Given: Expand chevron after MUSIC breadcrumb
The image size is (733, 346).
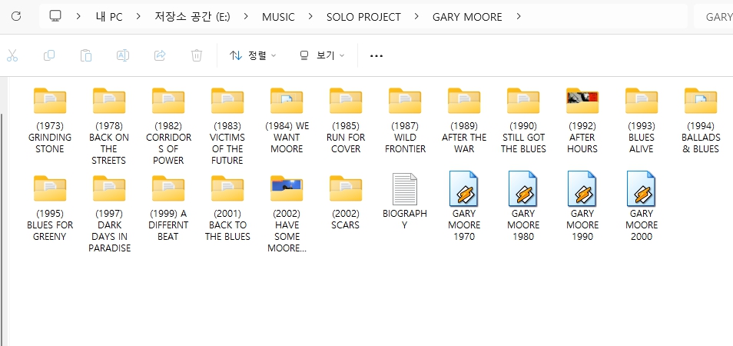Looking at the screenshot, I should 310,17.
